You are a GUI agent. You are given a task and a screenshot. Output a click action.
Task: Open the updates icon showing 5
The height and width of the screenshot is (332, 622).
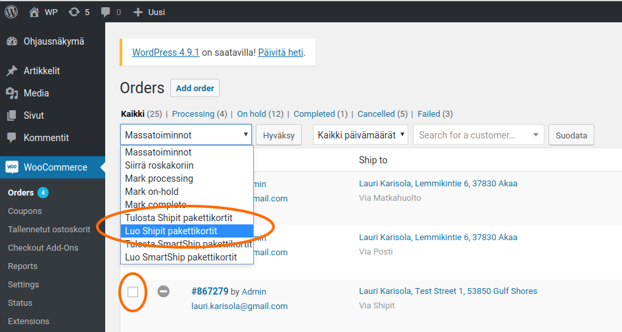pos(79,12)
